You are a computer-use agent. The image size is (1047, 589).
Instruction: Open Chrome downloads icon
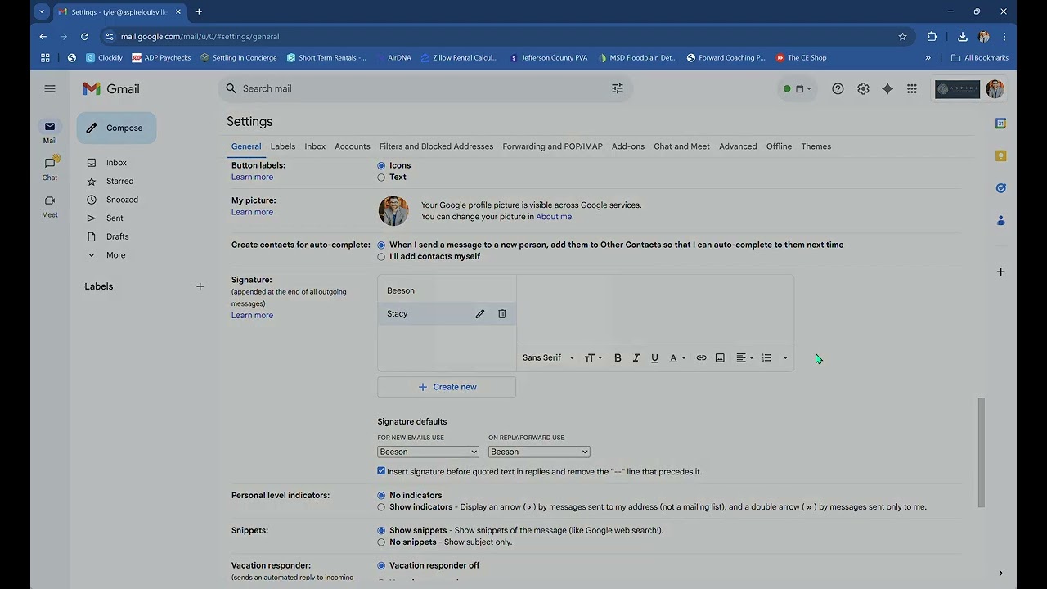(x=963, y=36)
